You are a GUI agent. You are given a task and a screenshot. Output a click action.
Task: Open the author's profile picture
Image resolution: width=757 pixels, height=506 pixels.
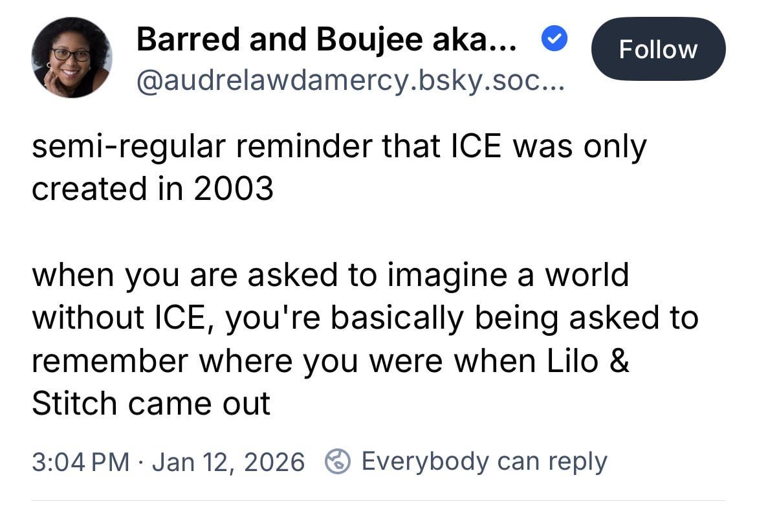(x=71, y=57)
